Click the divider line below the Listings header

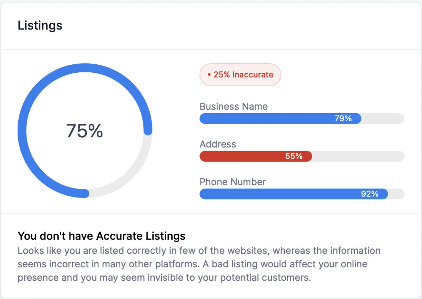[211, 50]
